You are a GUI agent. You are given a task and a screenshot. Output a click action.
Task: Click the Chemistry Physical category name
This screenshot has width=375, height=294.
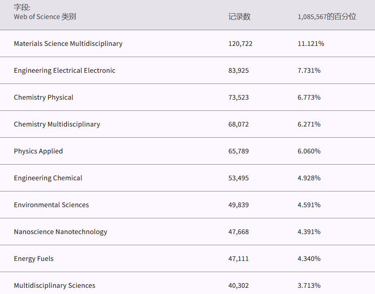click(x=43, y=97)
